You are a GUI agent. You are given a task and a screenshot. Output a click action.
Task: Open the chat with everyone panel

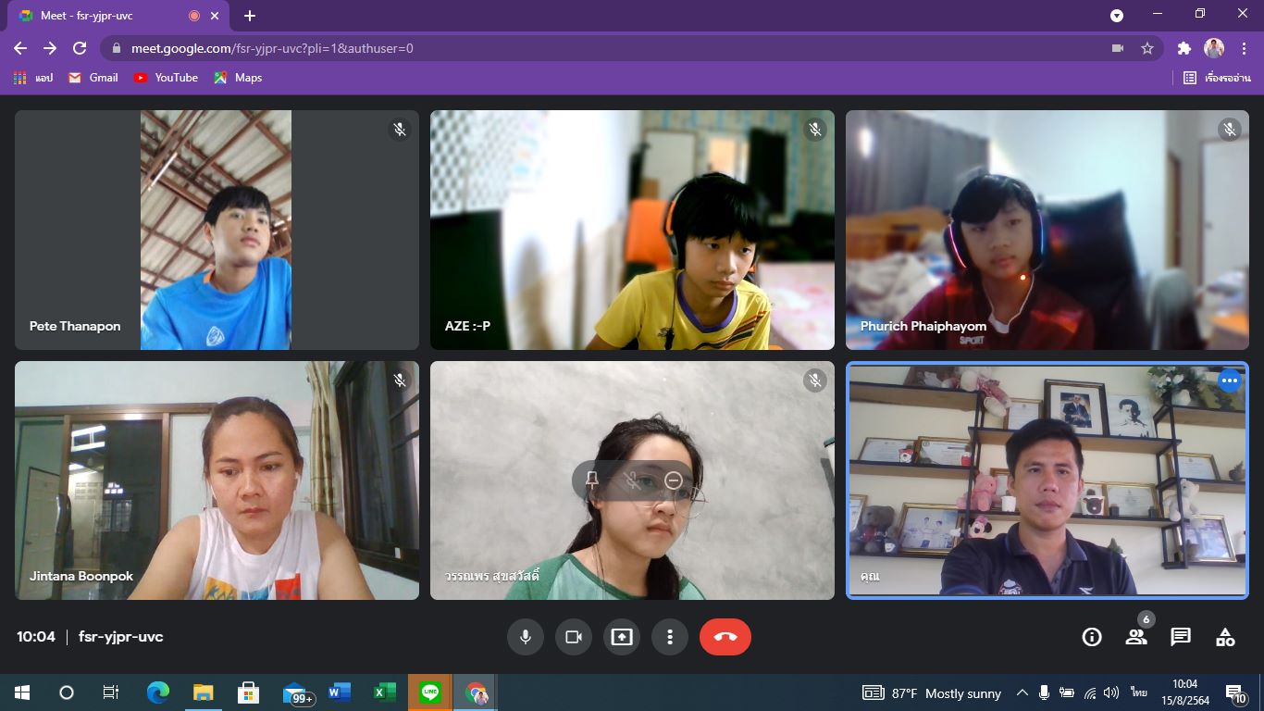coord(1181,637)
